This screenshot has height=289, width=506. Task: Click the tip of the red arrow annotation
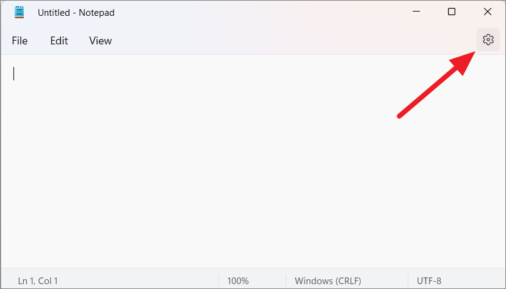tap(474, 52)
